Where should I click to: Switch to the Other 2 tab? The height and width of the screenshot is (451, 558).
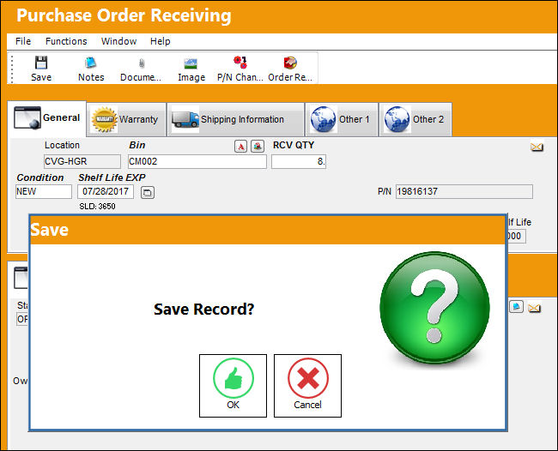pyautogui.click(x=415, y=119)
